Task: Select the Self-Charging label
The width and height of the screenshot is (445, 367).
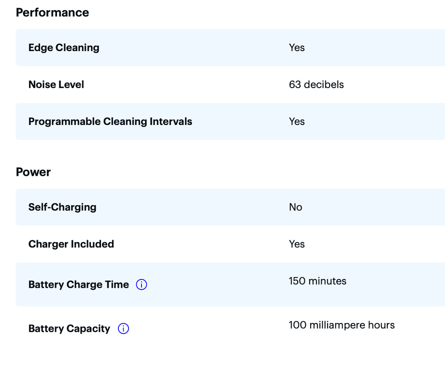Action: (x=62, y=207)
